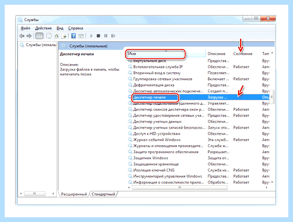The image size is (293, 222).
Task: Sort by the Тип column header
Action: click(265, 54)
